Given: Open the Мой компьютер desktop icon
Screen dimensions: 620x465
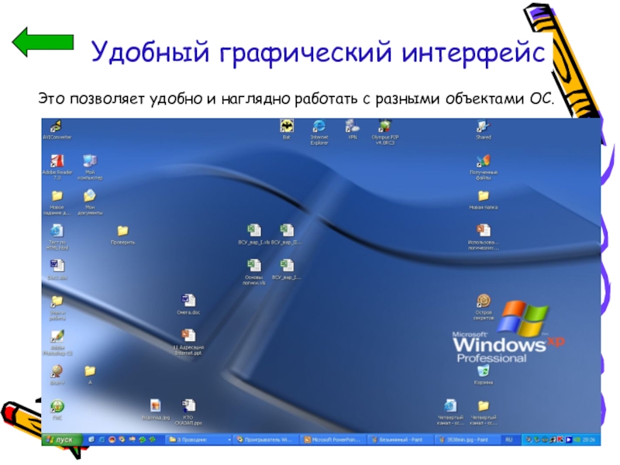Looking at the screenshot, I should 90,167.
